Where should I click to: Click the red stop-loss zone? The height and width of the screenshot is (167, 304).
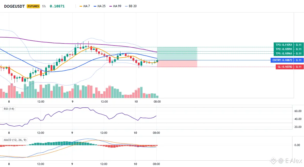click(x=177, y=63)
